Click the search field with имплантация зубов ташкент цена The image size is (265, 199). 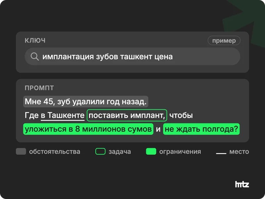(132, 56)
